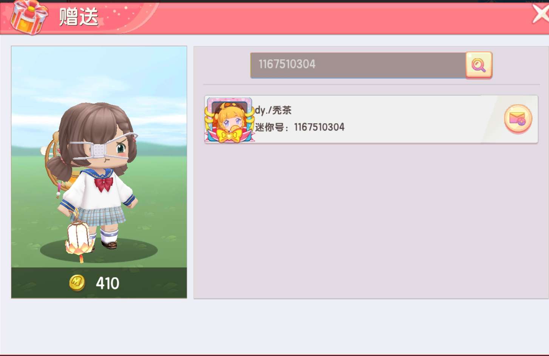Click the magnifier search button
The image size is (549, 356).
coord(479,65)
